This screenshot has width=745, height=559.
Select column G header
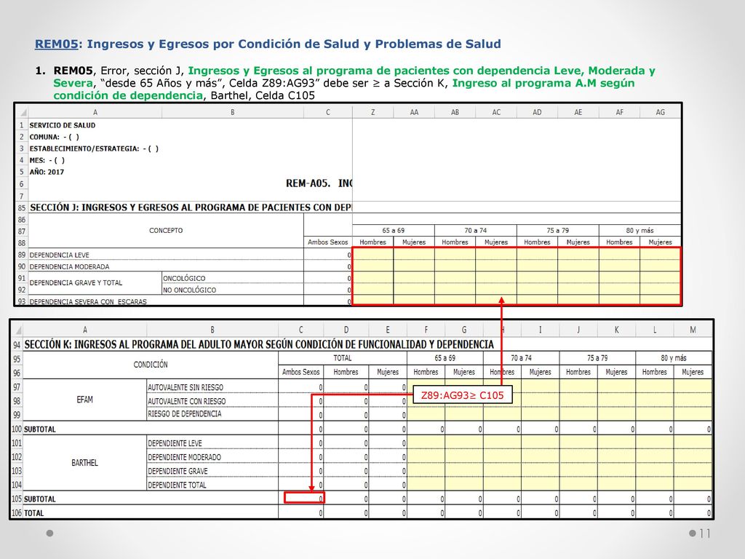click(x=464, y=330)
